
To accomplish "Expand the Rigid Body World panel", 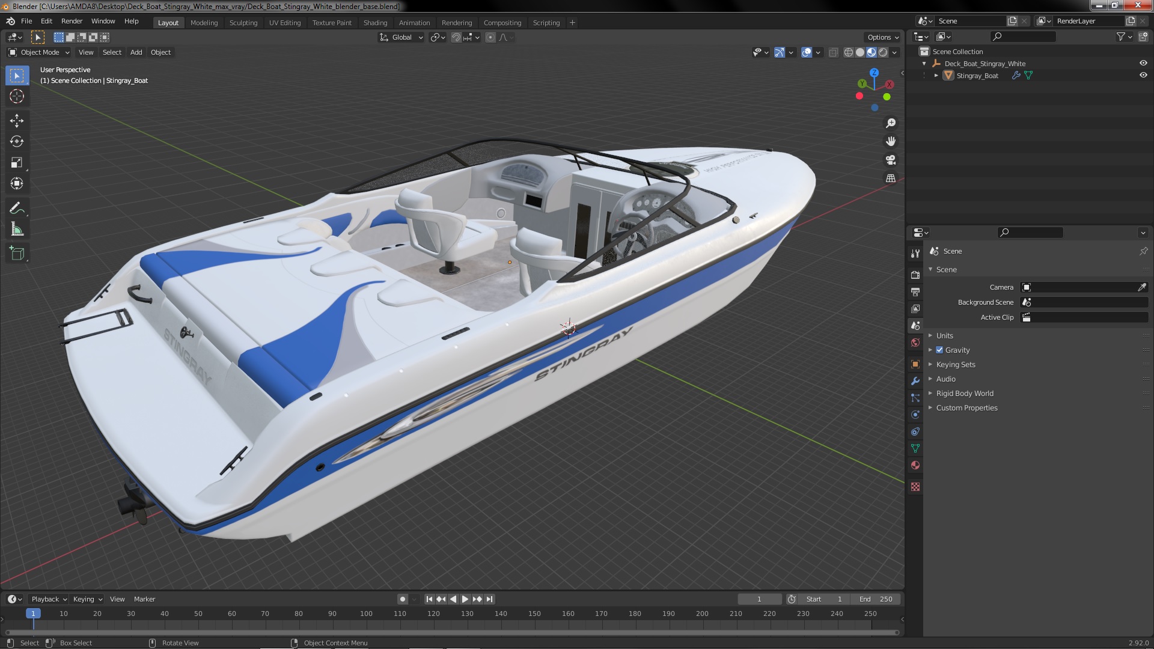I will (x=964, y=393).
